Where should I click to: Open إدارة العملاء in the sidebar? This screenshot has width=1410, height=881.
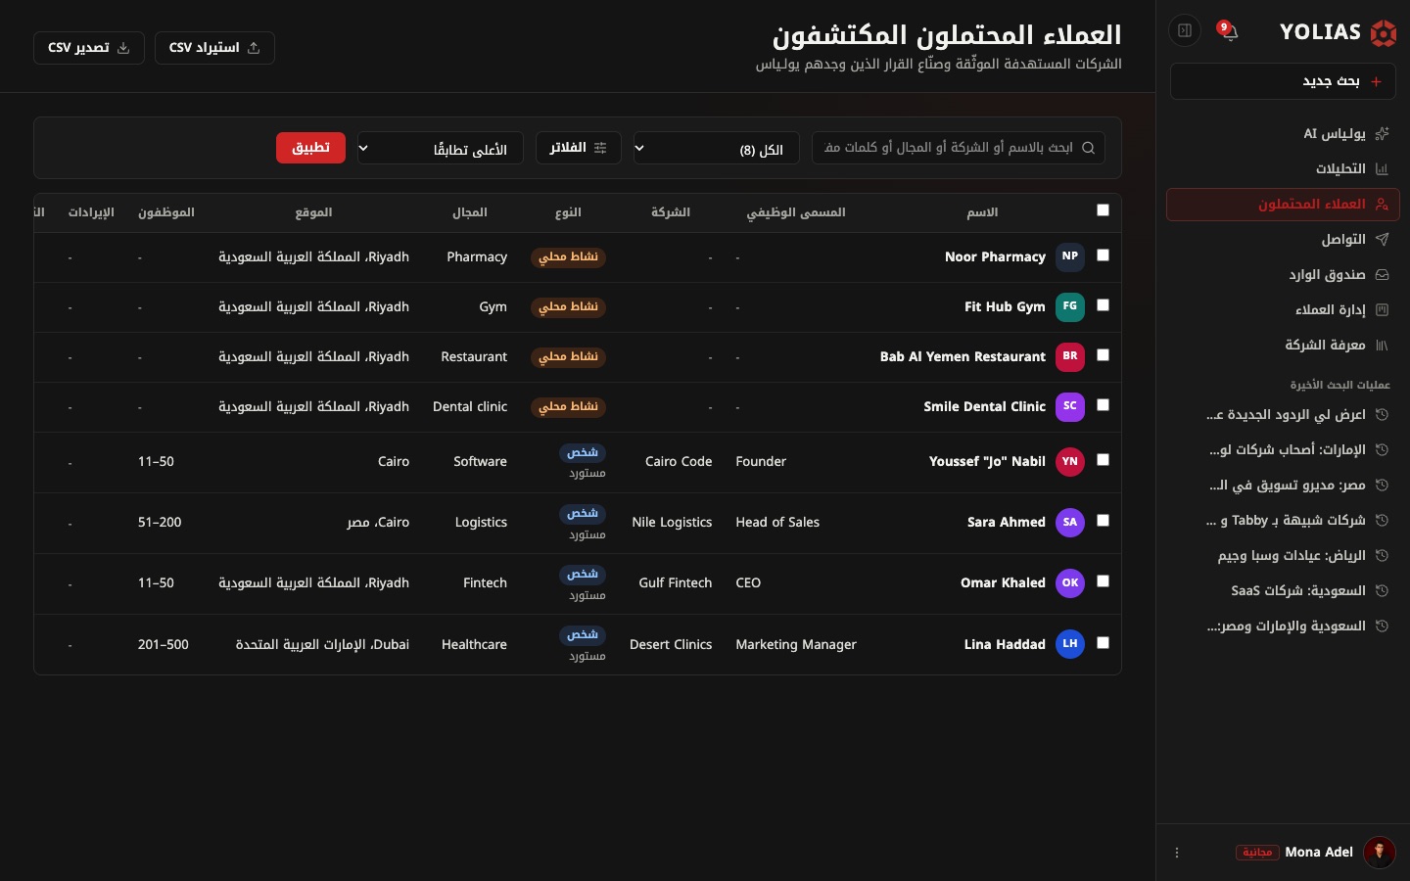(1283, 310)
